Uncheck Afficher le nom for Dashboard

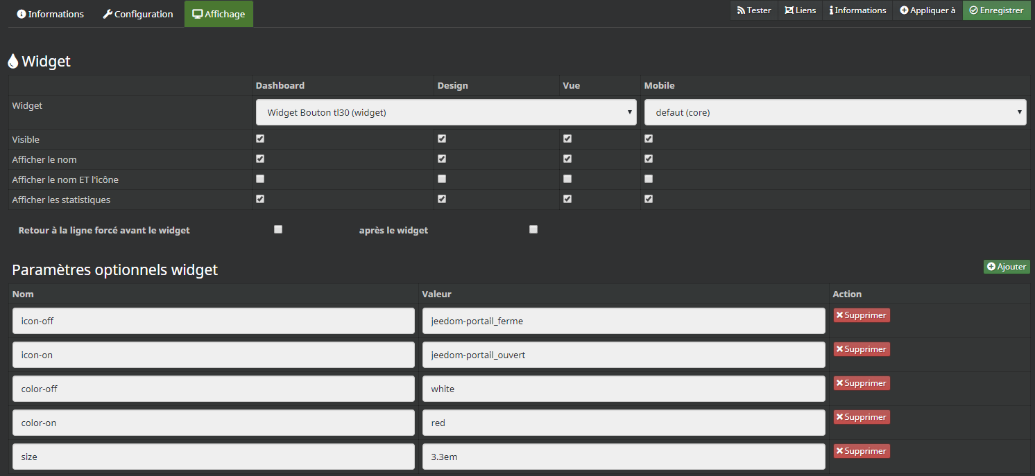pos(260,159)
